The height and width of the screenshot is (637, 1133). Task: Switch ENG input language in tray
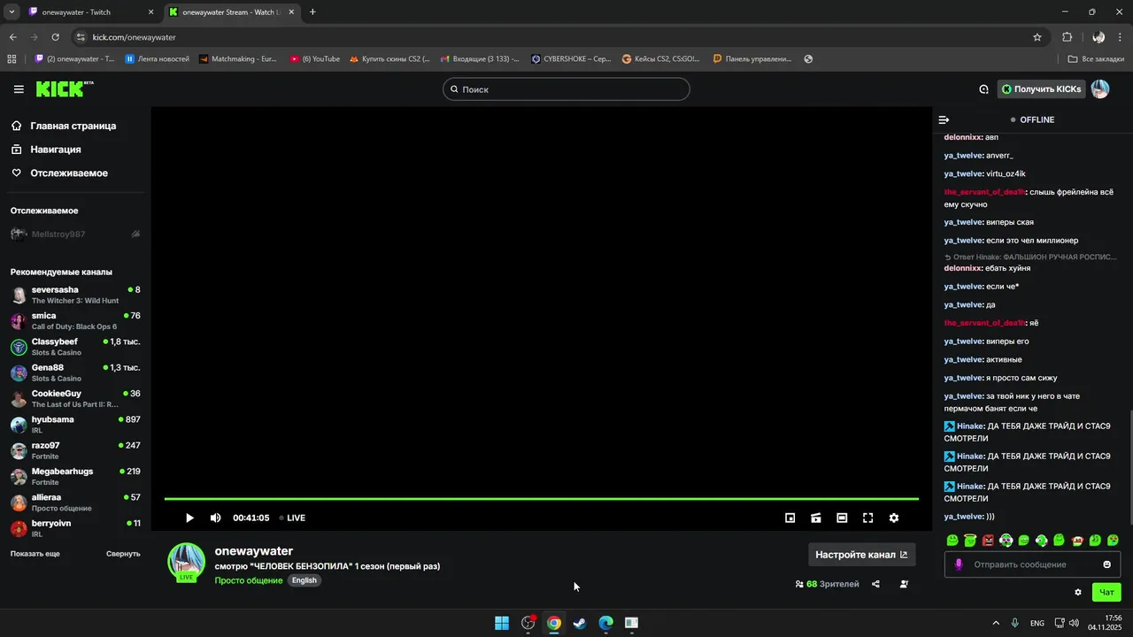click(x=1037, y=623)
